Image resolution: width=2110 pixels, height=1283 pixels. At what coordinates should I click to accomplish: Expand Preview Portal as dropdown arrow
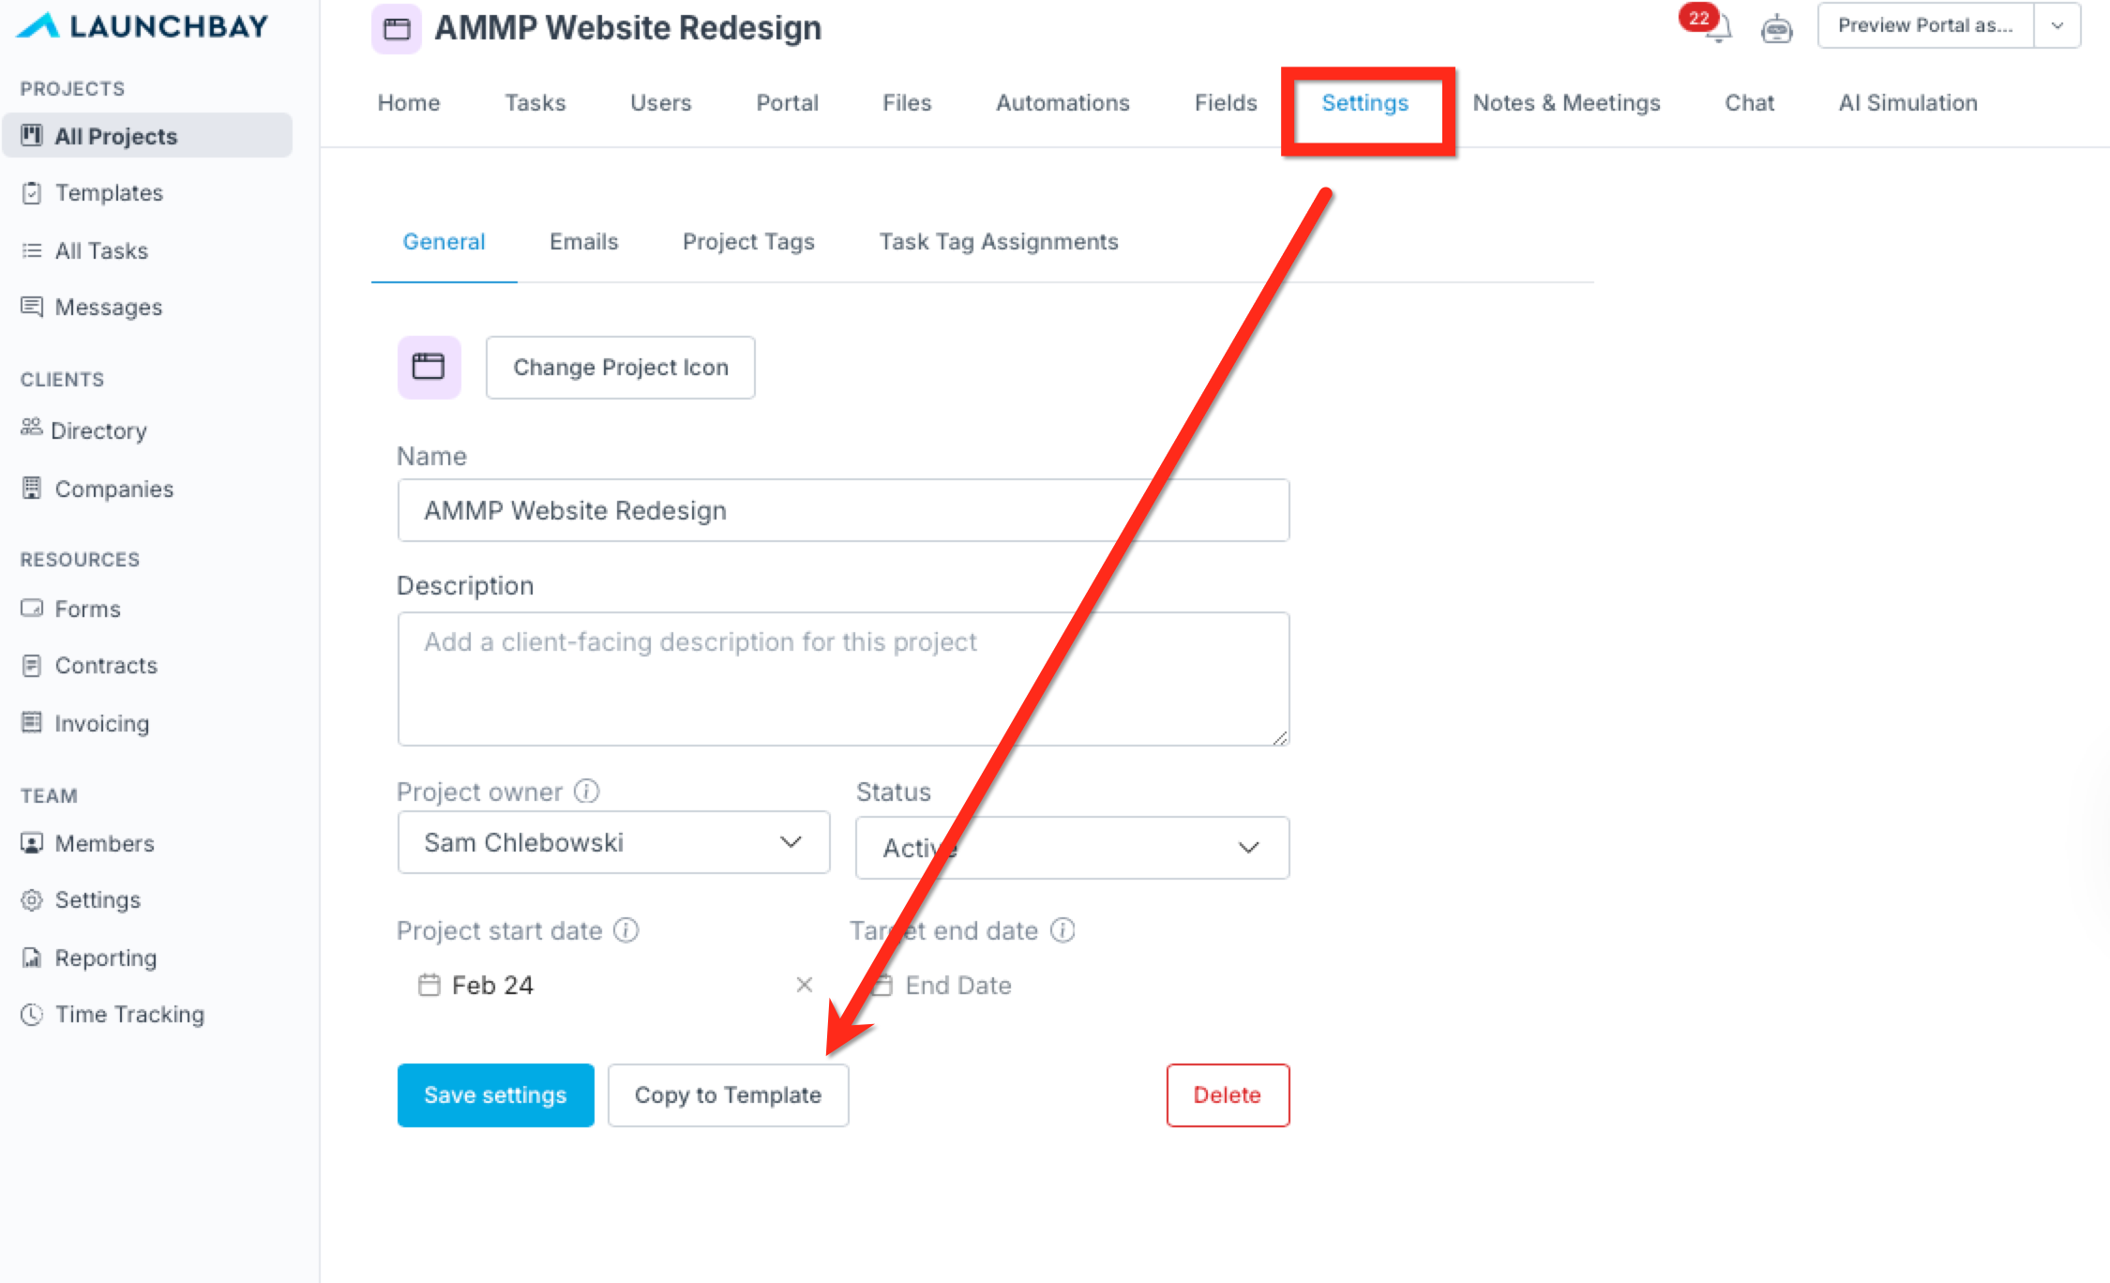click(x=2057, y=25)
